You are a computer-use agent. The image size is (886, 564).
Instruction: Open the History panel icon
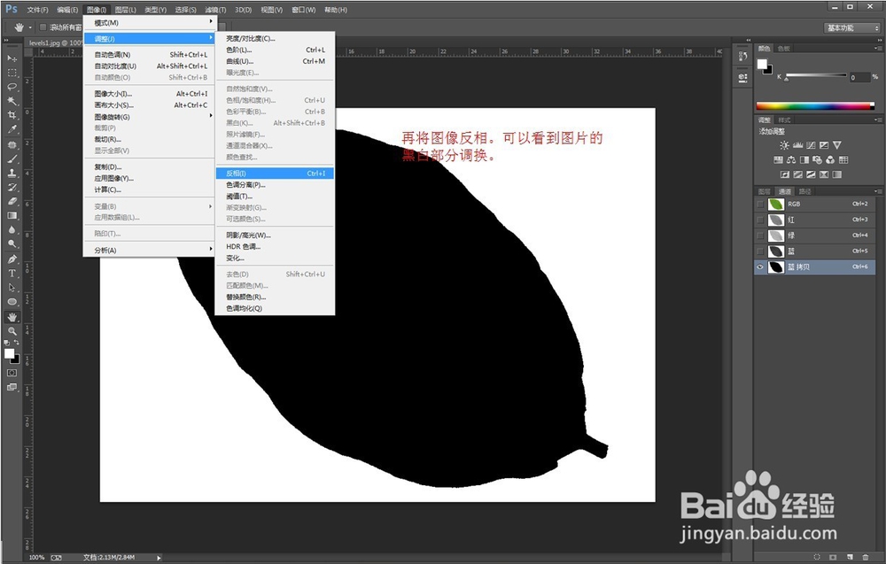tap(743, 56)
